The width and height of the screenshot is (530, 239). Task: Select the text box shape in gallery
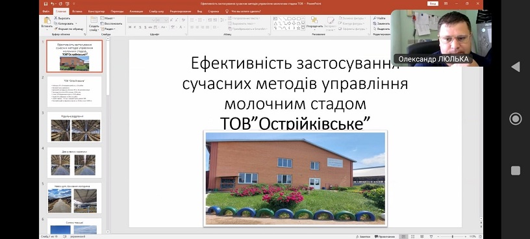(275, 19)
